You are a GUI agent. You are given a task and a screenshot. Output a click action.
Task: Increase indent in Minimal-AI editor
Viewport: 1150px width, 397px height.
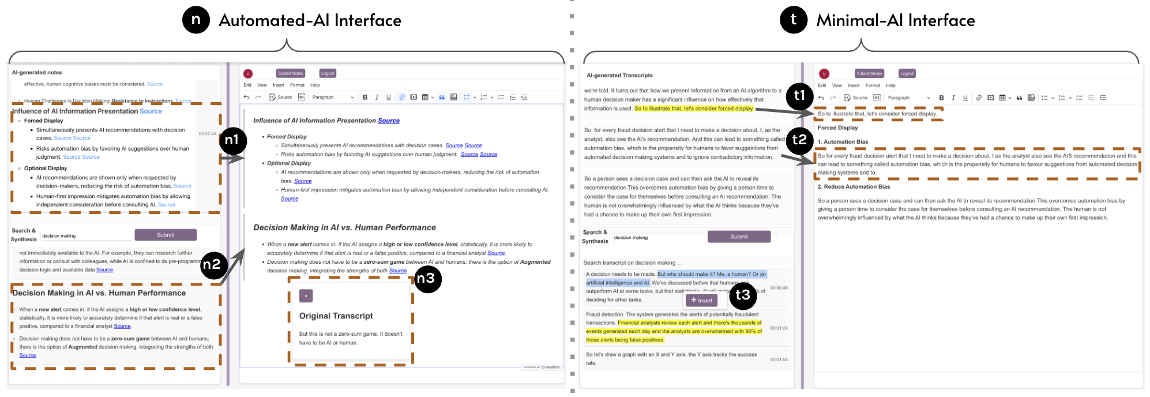[x=1103, y=98]
